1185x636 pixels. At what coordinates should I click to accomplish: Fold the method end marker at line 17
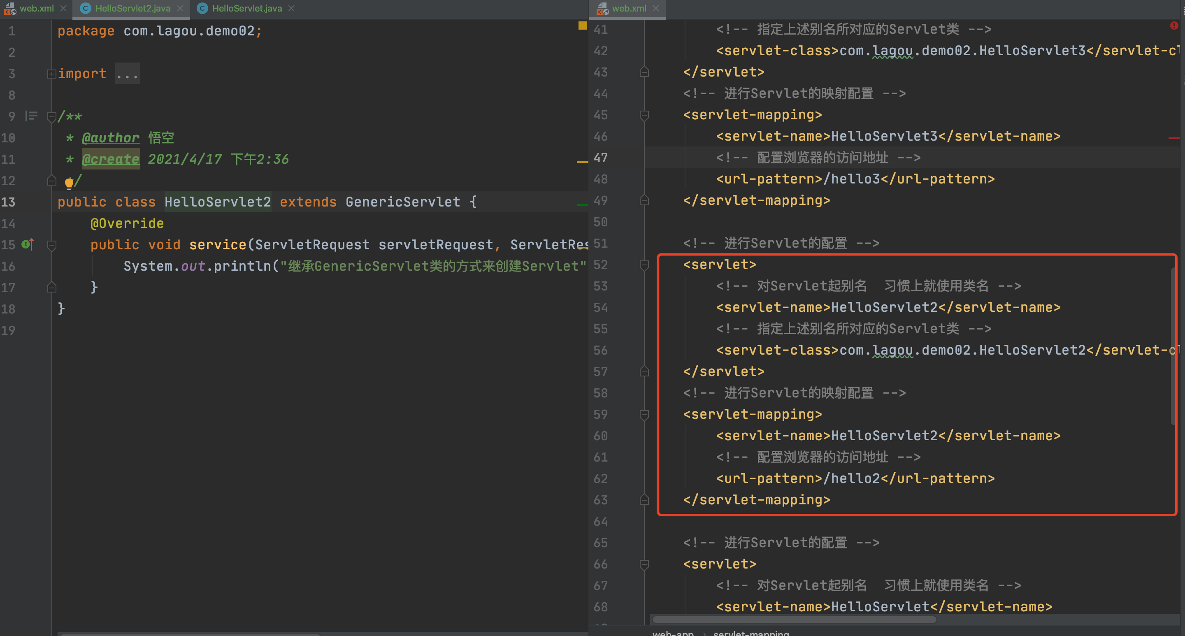pyautogui.click(x=51, y=288)
